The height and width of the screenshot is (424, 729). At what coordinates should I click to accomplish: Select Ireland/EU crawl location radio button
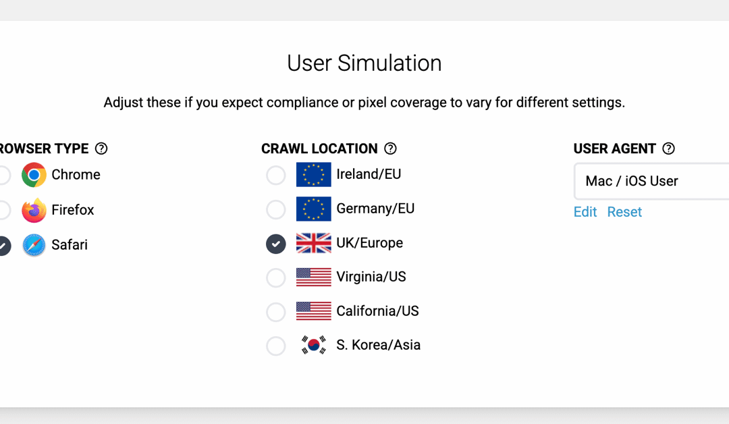pos(275,176)
